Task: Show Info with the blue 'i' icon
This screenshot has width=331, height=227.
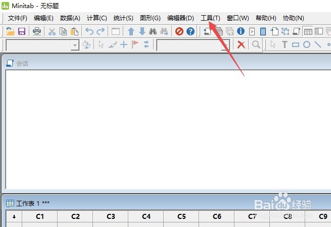Action: click(x=241, y=31)
